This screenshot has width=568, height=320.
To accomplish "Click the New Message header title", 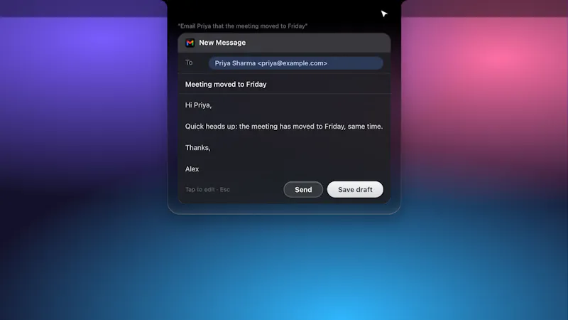I will click(x=222, y=43).
